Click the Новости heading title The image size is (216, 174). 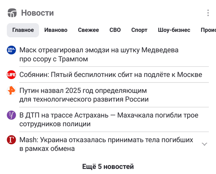tap(37, 13)
